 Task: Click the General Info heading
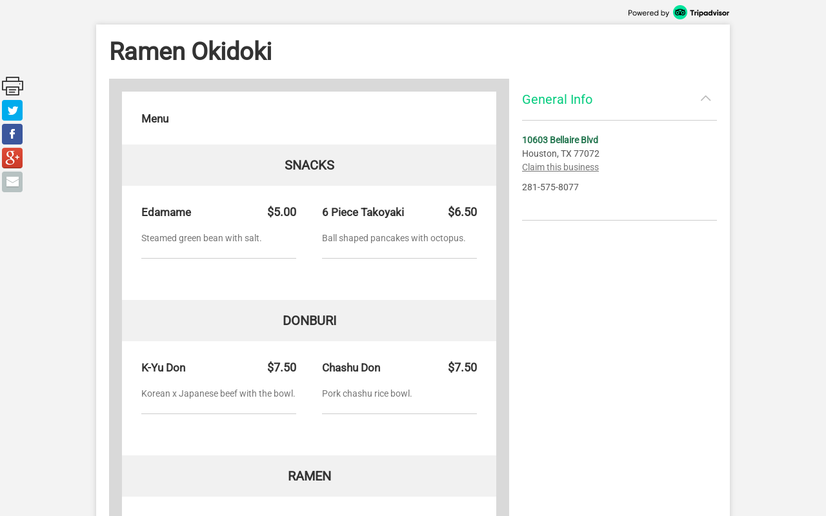(557, 99)
